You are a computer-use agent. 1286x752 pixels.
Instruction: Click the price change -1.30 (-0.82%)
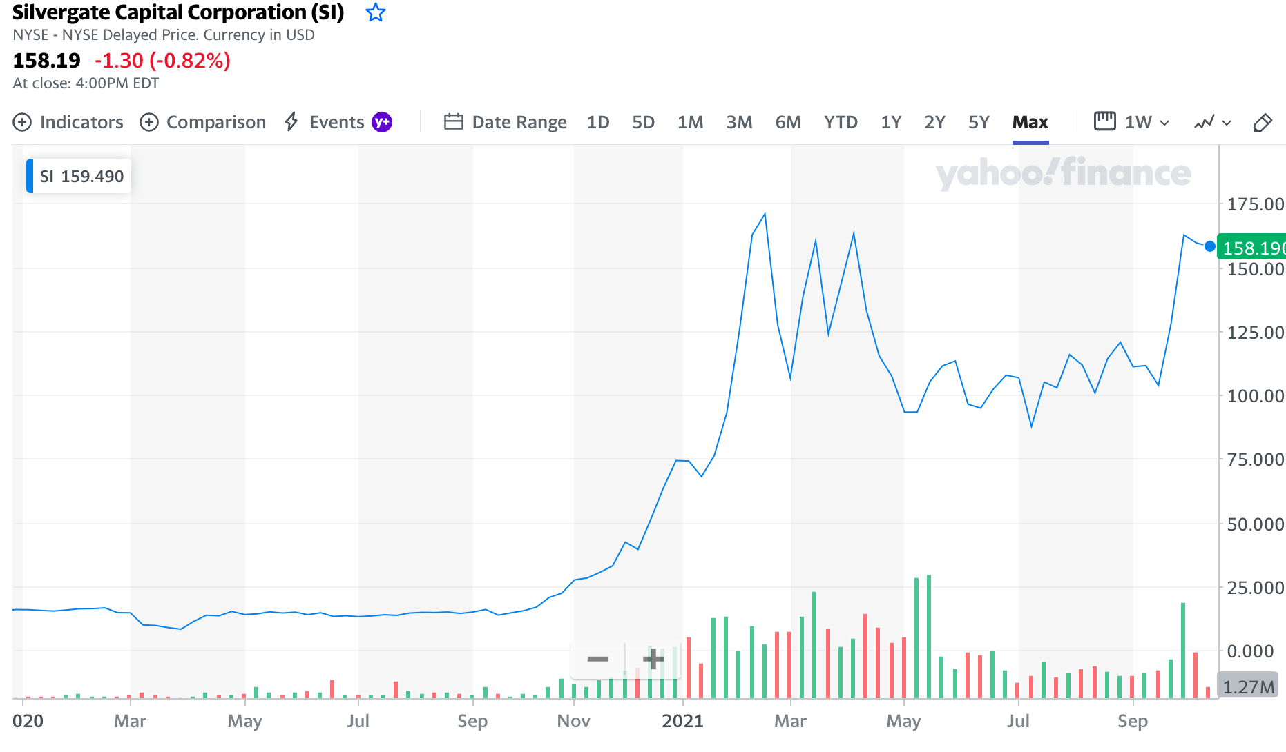[x=162, y=61]
